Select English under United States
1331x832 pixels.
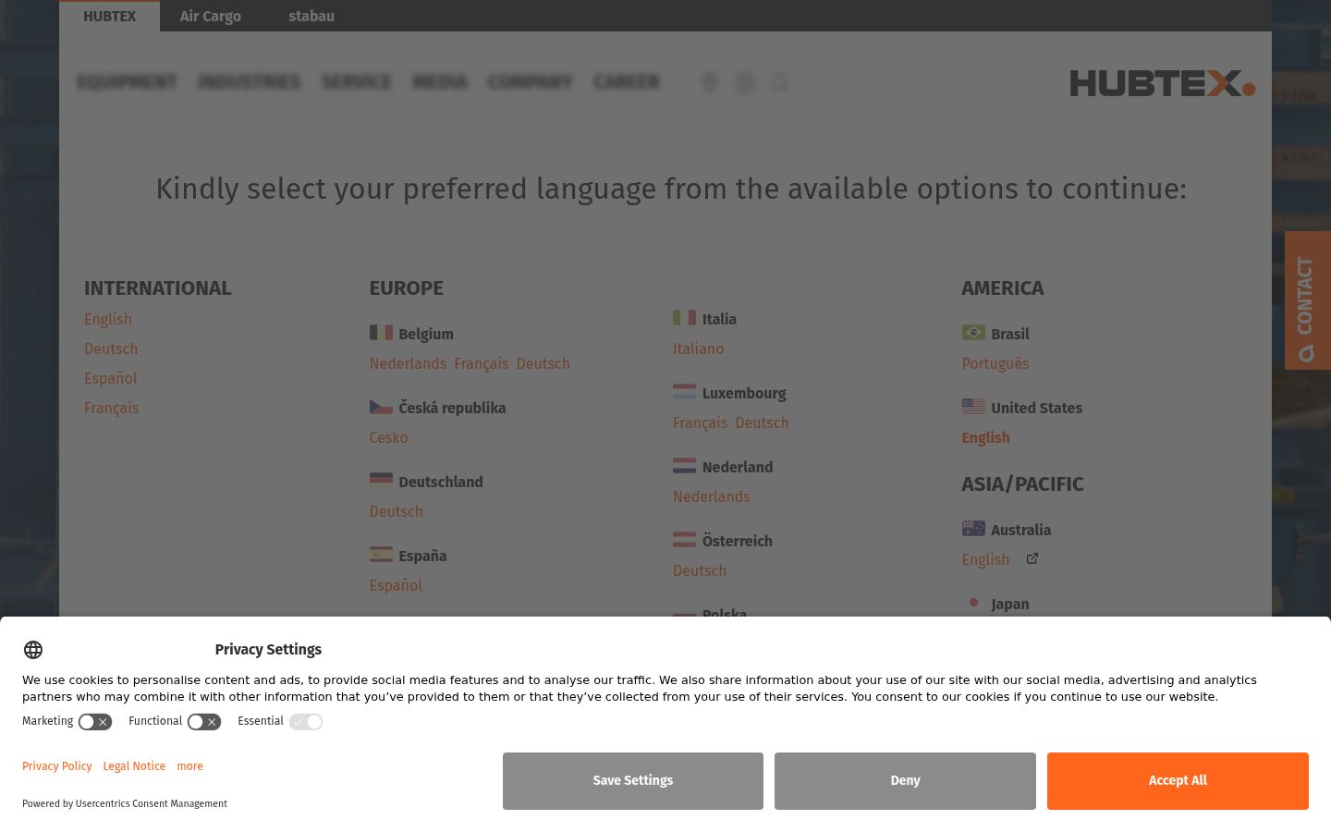pos(986,437)
